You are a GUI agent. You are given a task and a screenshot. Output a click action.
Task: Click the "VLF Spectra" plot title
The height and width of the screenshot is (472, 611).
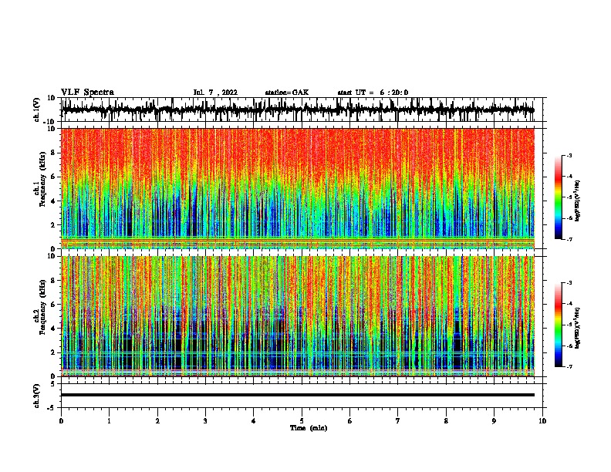87,93
